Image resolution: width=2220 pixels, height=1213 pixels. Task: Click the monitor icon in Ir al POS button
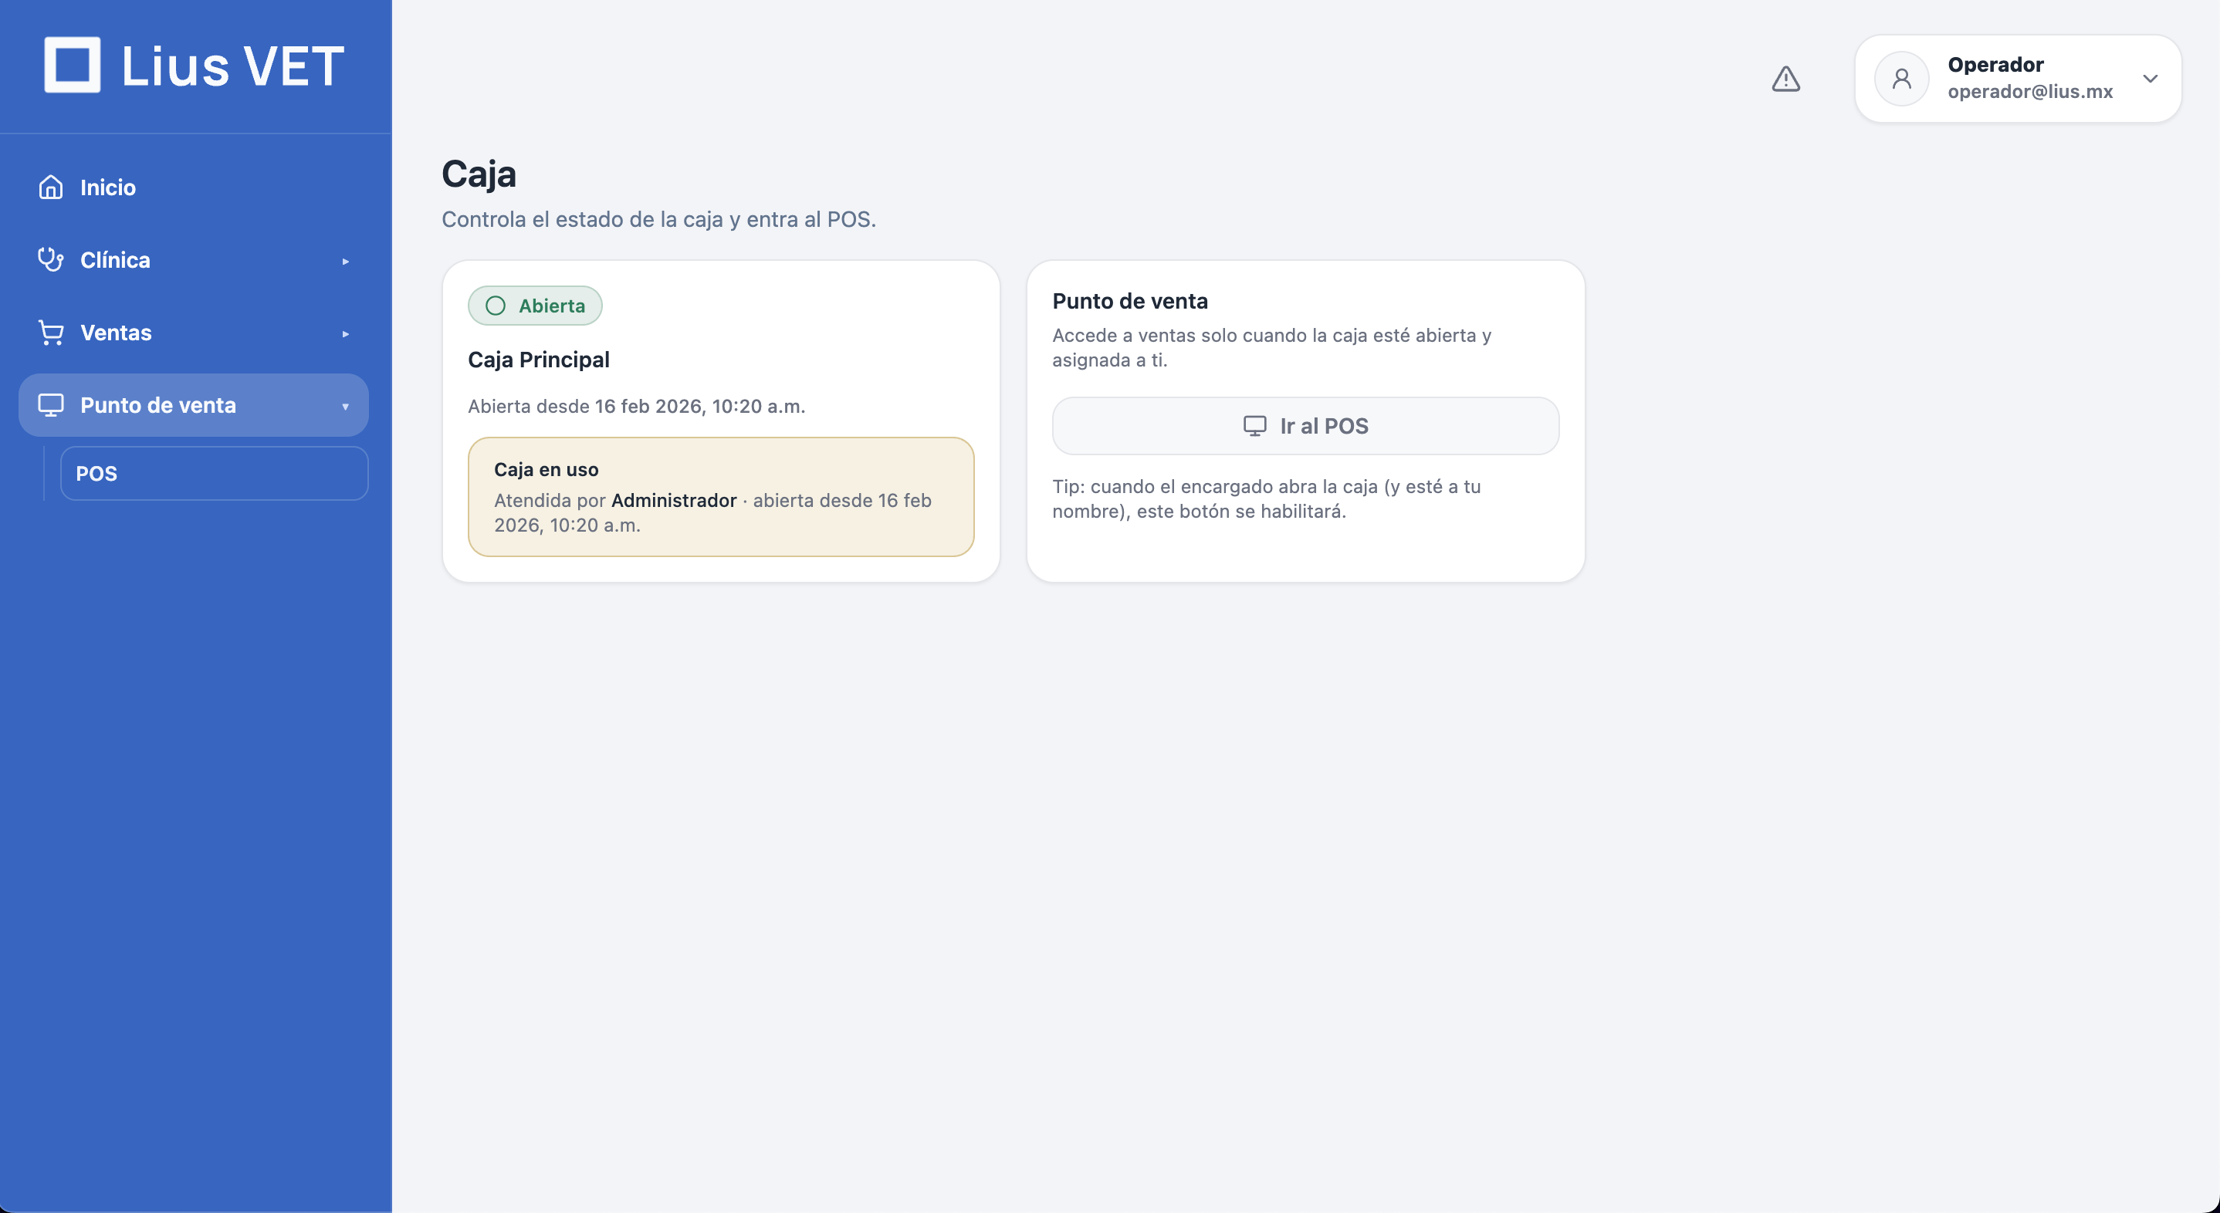tap(1255, 426)
